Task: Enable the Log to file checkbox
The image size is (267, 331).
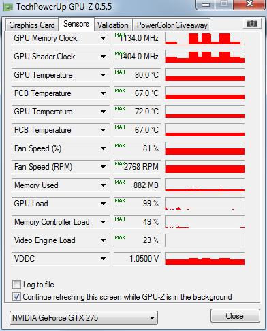Action: point(16,285)
